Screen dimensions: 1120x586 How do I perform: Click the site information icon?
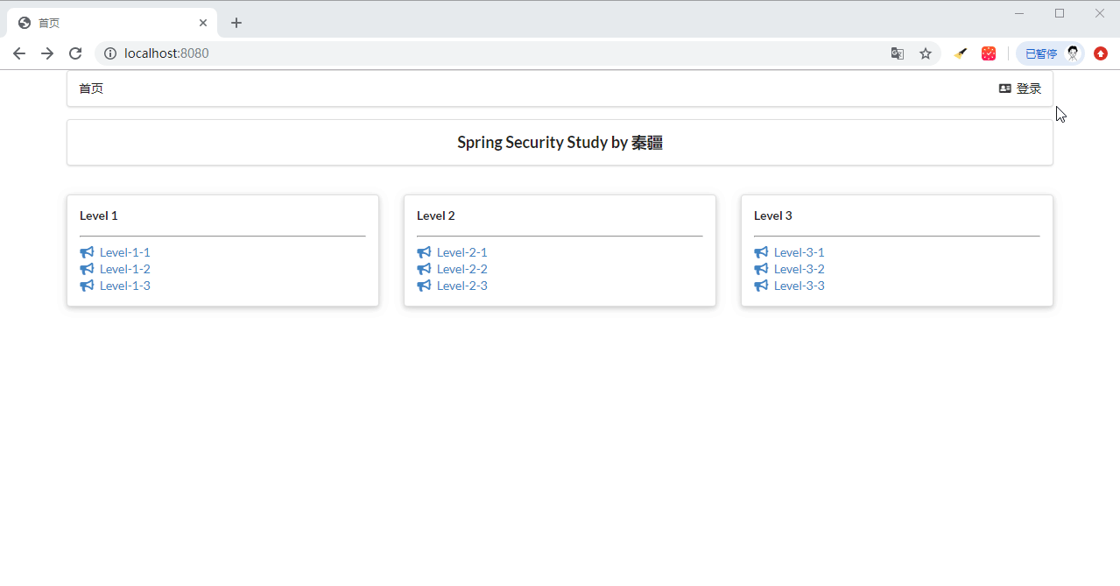tap(110, 53)
